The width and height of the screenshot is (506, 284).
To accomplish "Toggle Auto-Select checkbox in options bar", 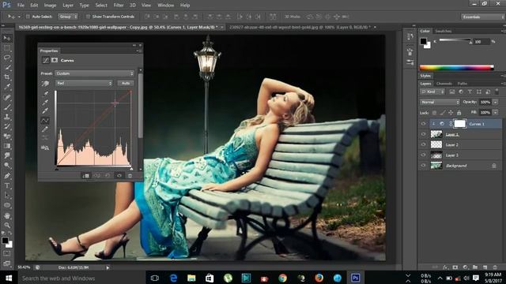I will [x=28, y=17].
